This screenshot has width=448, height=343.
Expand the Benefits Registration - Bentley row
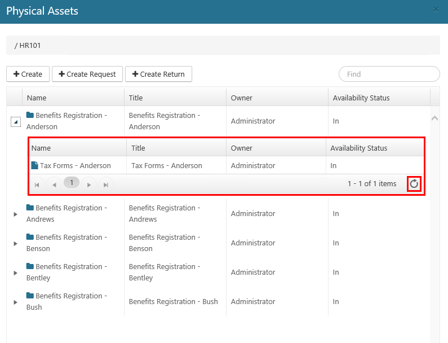point(16,272)
